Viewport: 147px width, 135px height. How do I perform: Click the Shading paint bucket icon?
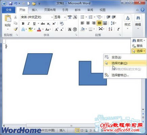(83, 29)
